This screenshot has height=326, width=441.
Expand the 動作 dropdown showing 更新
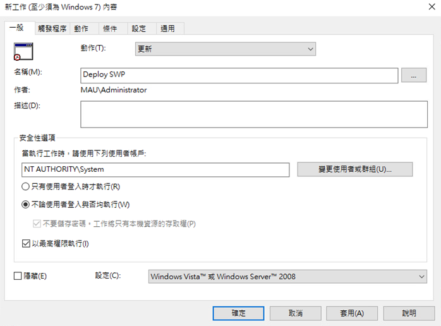click(x=226, y=49)
